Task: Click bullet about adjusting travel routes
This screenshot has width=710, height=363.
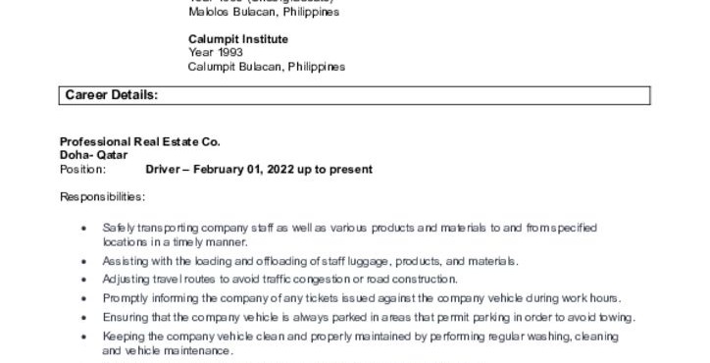Action: coord(279,280)
